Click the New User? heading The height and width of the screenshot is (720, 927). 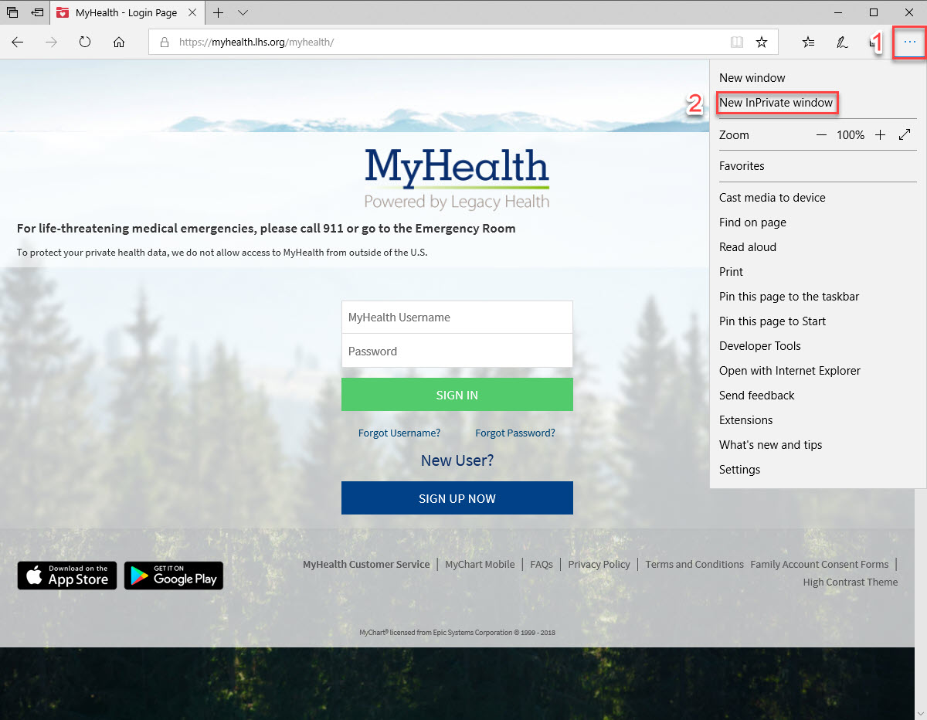(x=457, y=460)
